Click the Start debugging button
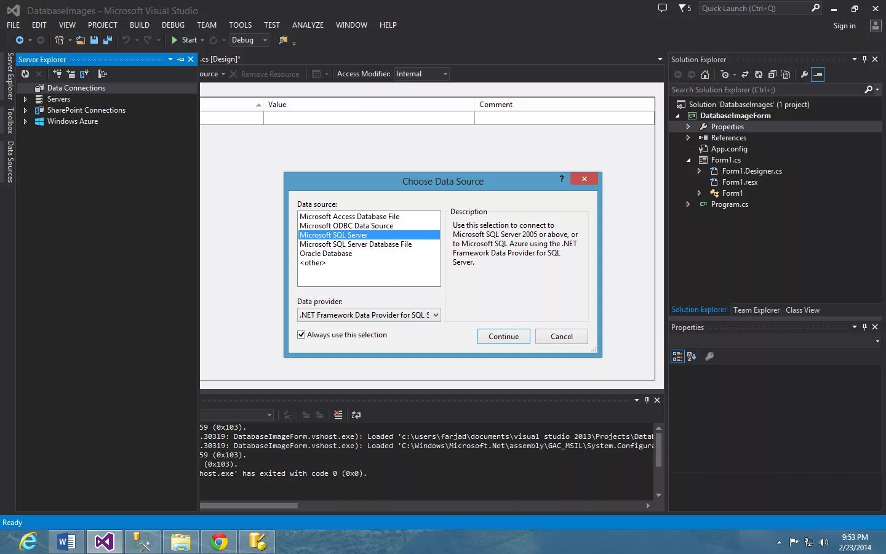The height and width of the screenshot is (554, 886). [185, 40]
